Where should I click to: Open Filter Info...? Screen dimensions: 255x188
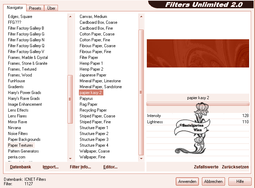pyautogui.click(x=80, y=167)
